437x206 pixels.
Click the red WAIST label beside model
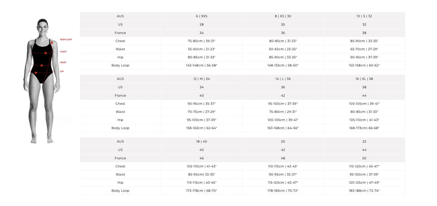click(x=63, y=62)
